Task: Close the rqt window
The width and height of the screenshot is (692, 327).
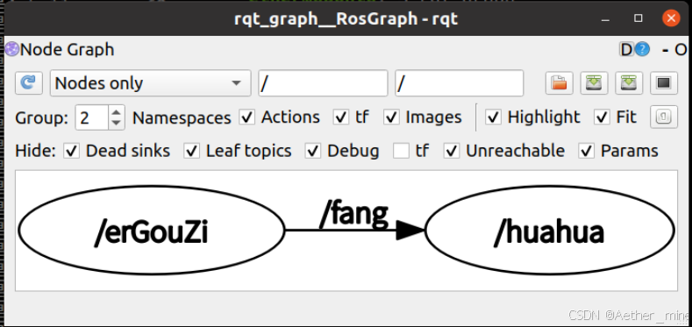Action: (x=671, y=18)
